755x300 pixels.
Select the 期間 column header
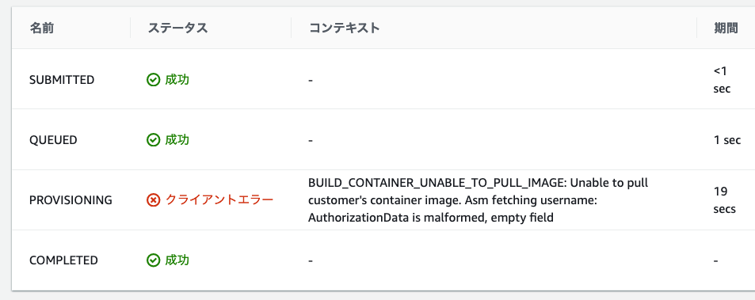[x=726, y=28]
